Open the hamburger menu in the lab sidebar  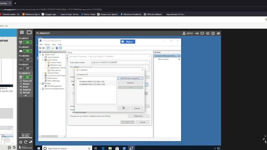click(22, 32)
